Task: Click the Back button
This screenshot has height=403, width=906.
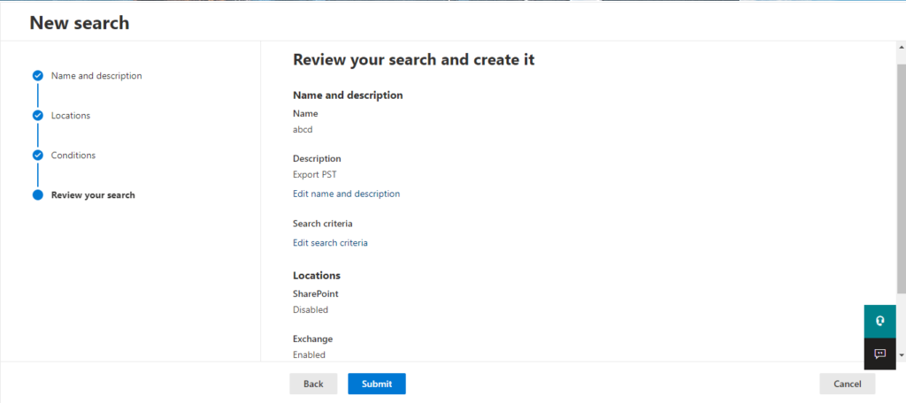Action: [313, 384]
